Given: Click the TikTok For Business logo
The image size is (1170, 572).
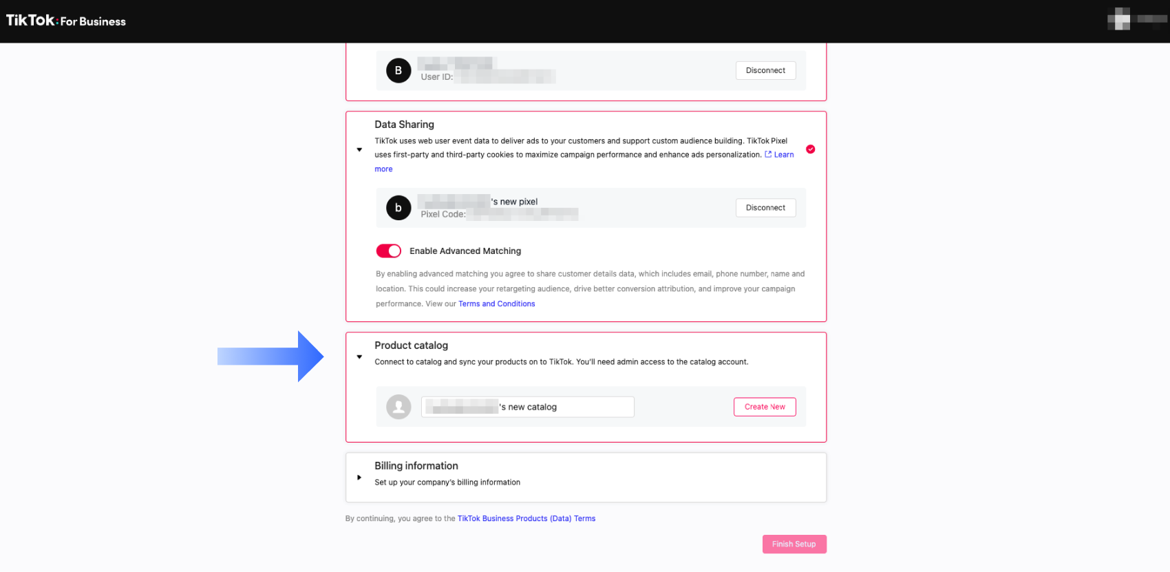Looking at the screenshot, I should [66, 21].
